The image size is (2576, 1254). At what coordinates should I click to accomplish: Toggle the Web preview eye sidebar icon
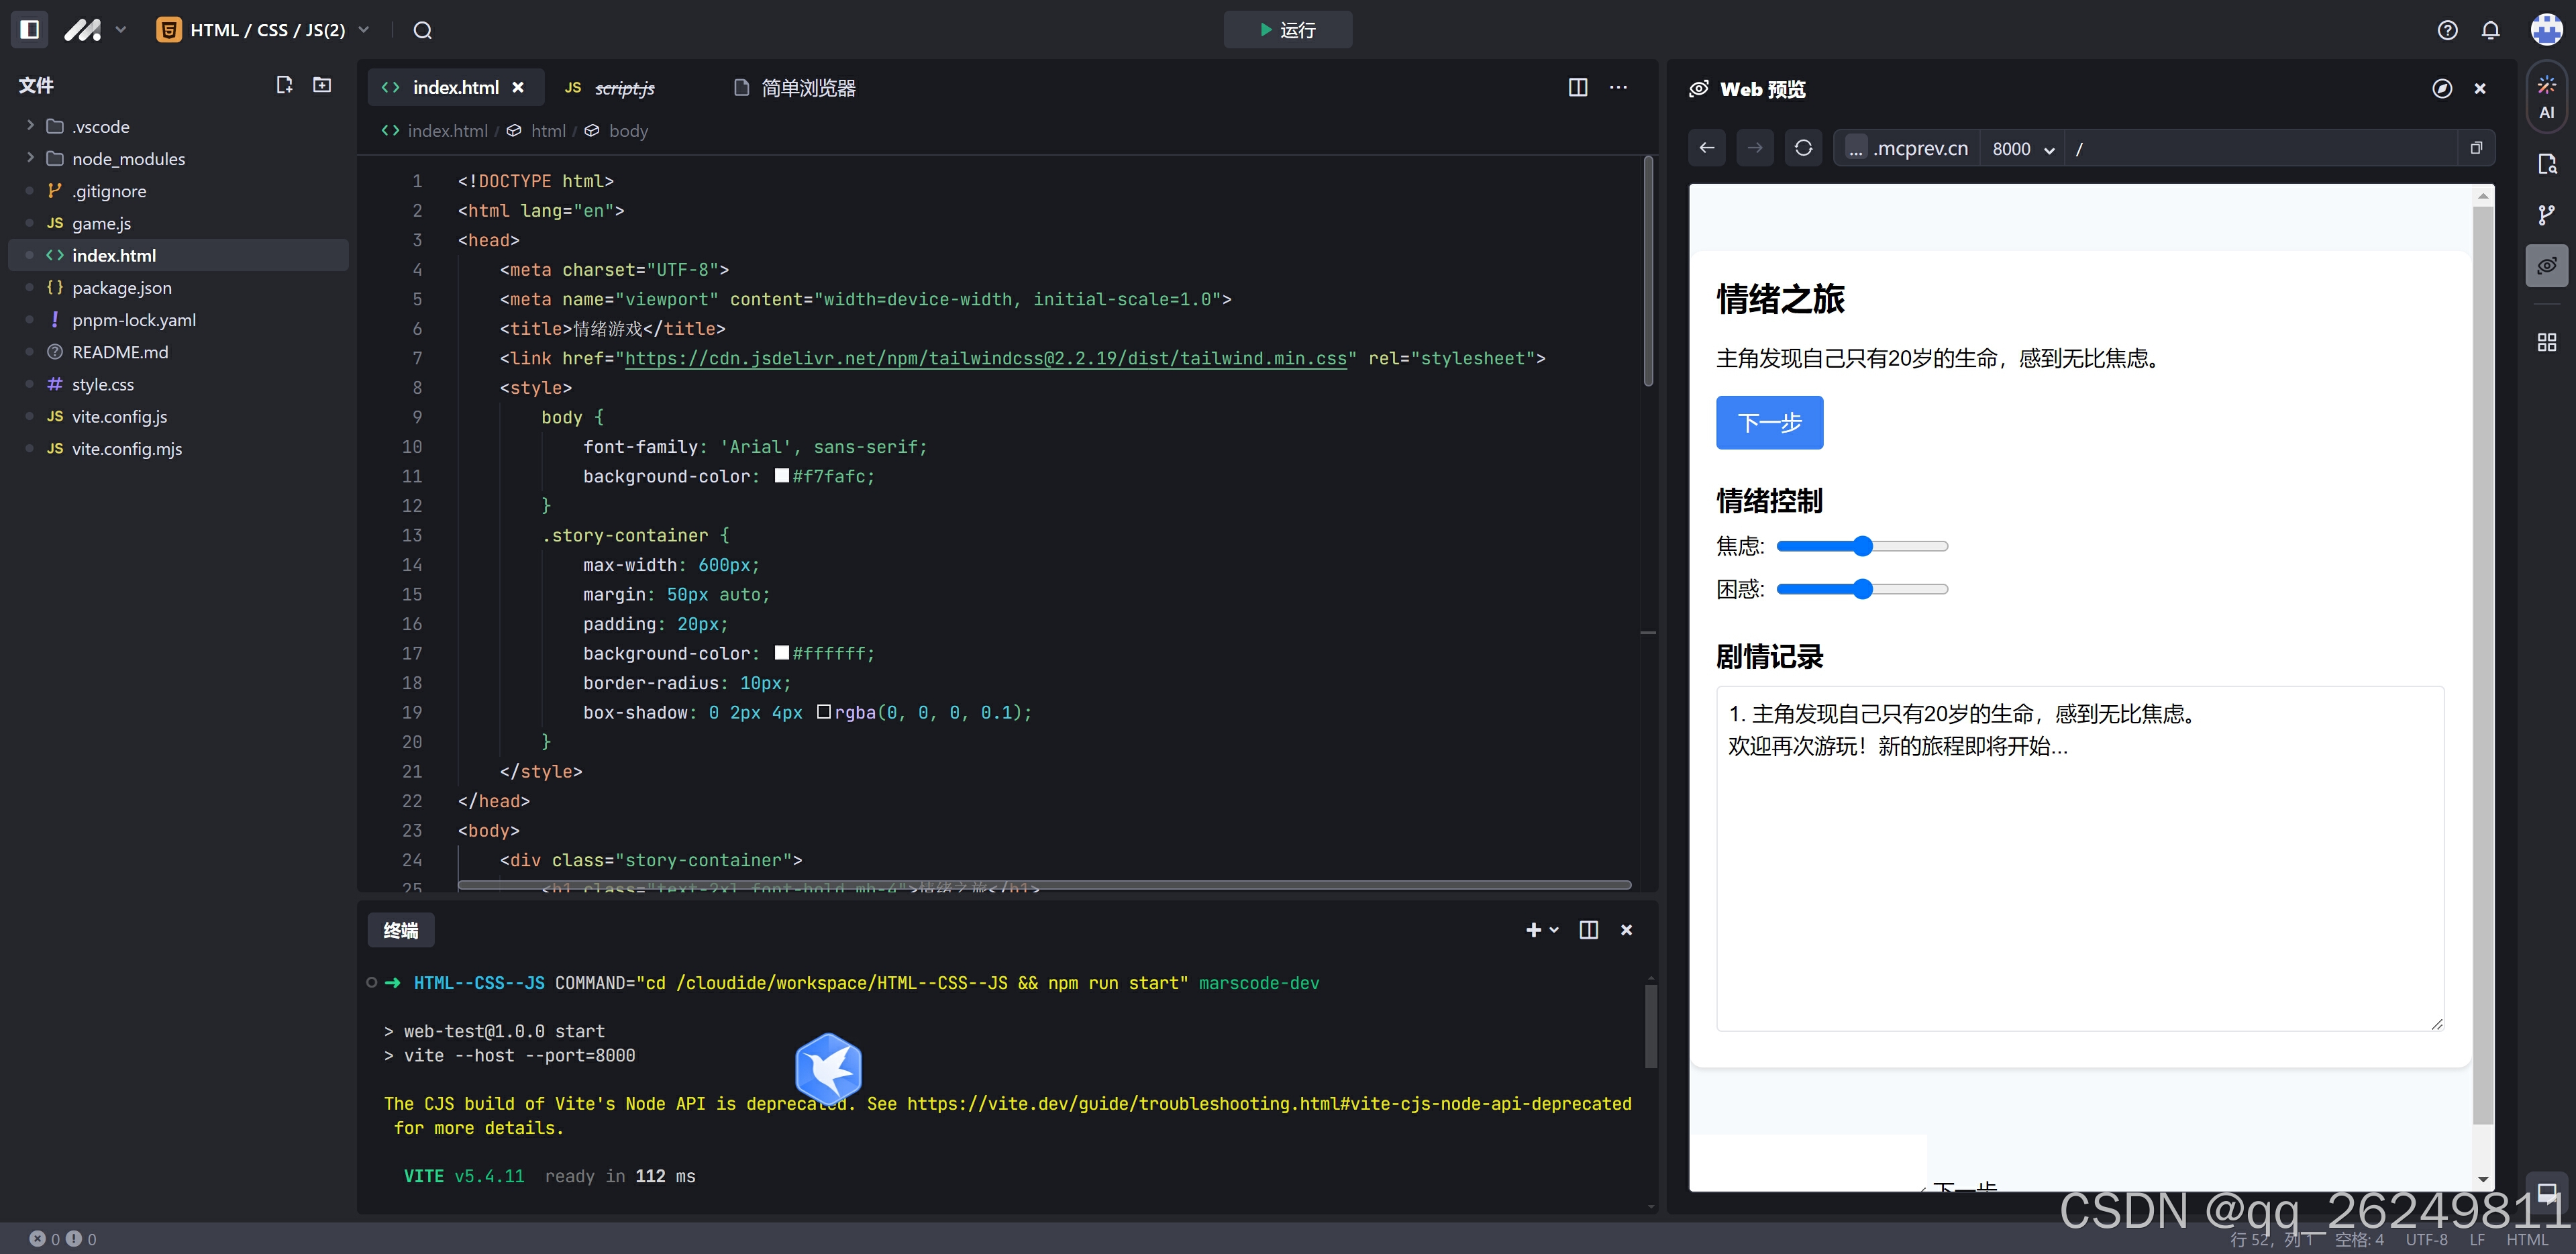pos(2546,266)
